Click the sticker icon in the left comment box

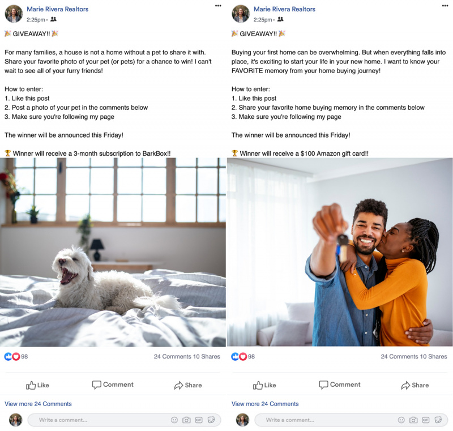coord(211,420)
